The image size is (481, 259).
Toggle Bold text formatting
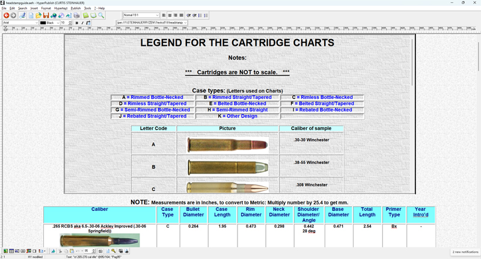coord(77,23)
